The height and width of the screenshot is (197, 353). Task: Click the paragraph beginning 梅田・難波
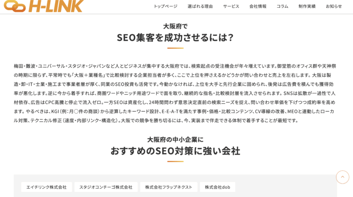click(175, 93)
